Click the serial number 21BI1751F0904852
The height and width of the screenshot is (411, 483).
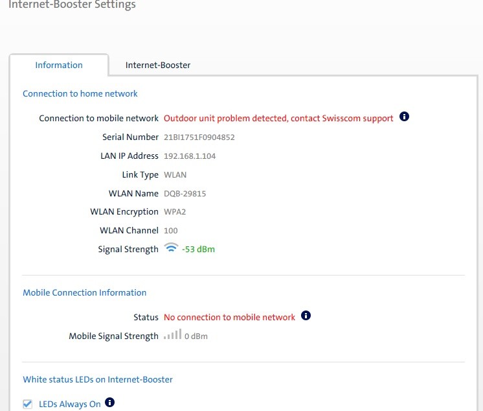[x=199, y=137]
